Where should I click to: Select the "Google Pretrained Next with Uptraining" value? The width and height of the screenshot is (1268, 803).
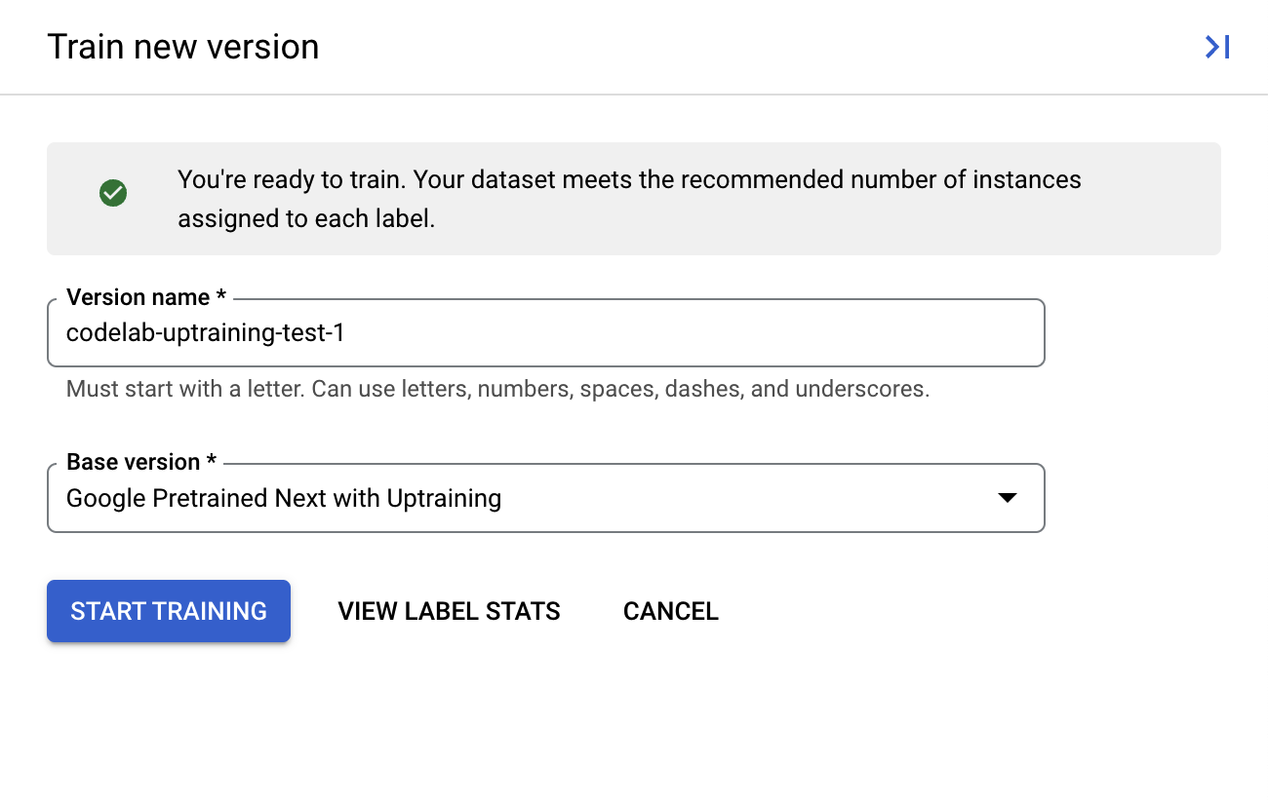coord(283,498)
